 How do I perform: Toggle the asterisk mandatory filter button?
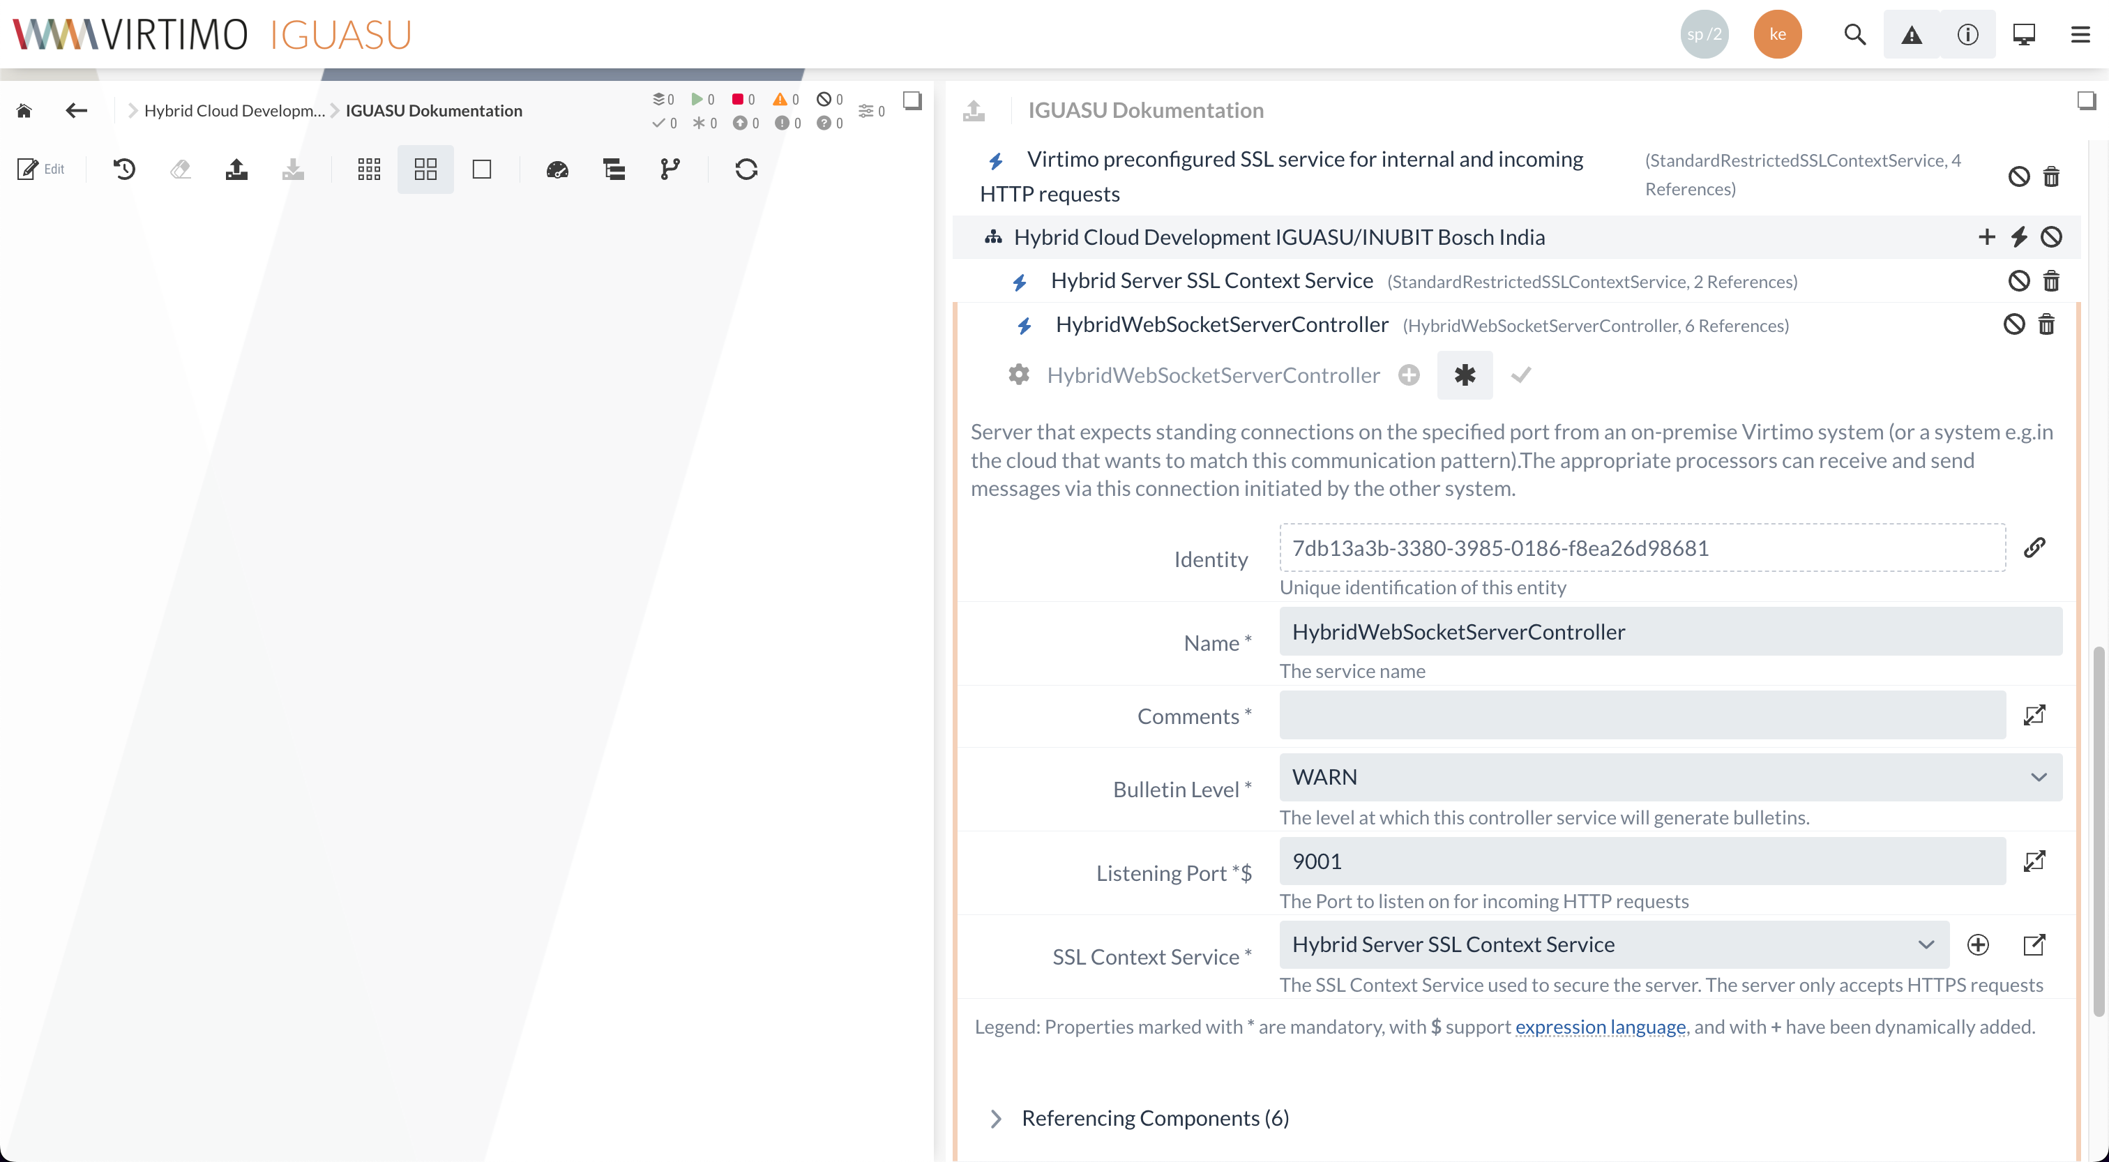(x=1465, y=375)
